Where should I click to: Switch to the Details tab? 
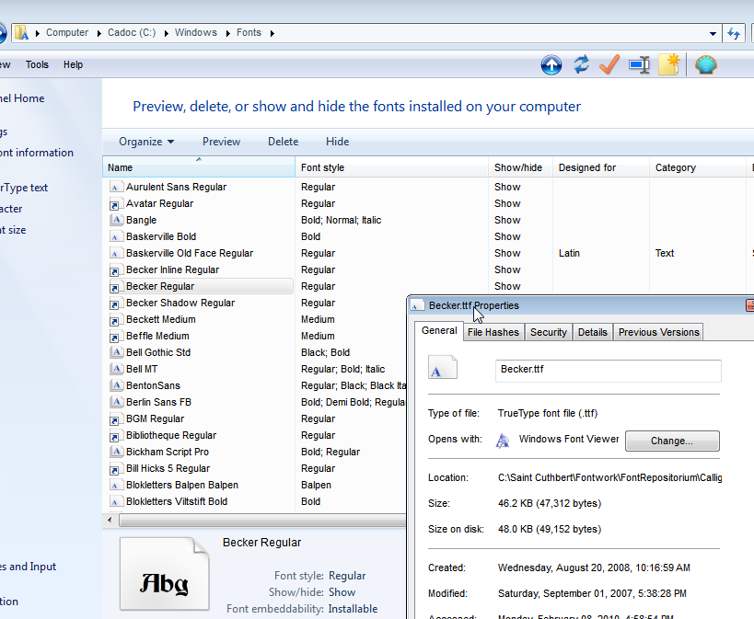pyautogui.click(x=593, y=333)
